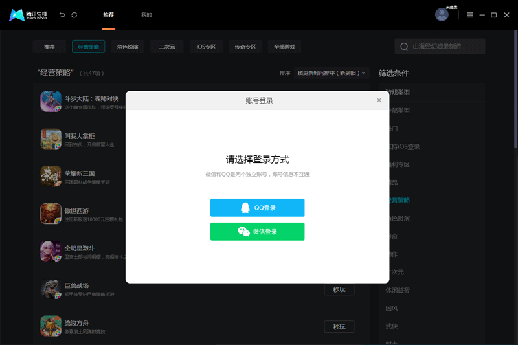Select the 推荐 category filter
The image size is (518, 345).
[49, 47]
